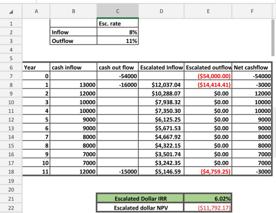This screenshot has height=213, width=276.
Task: Select the -16000 cash out flow cell
Action: (x=118, y=85)
